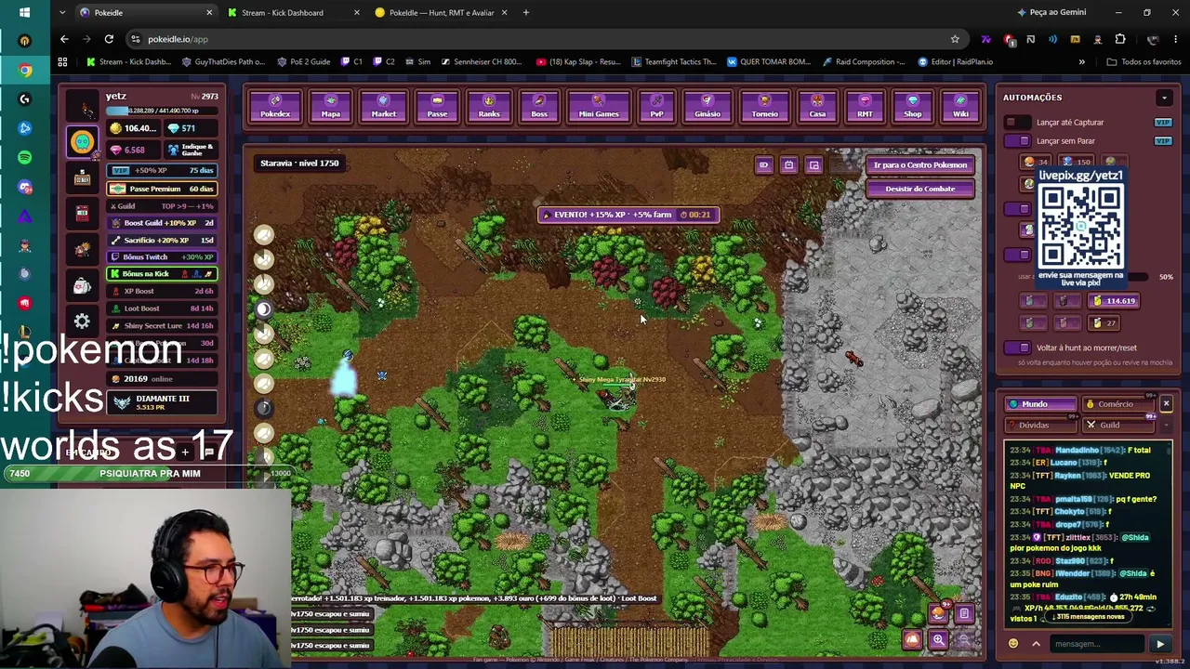
Task: Open the Ranks menu button
Action: click(489, 107)
